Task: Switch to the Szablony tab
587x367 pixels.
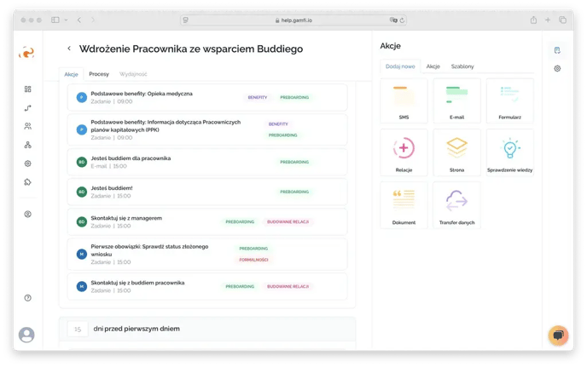Action: tap(462, 66)
